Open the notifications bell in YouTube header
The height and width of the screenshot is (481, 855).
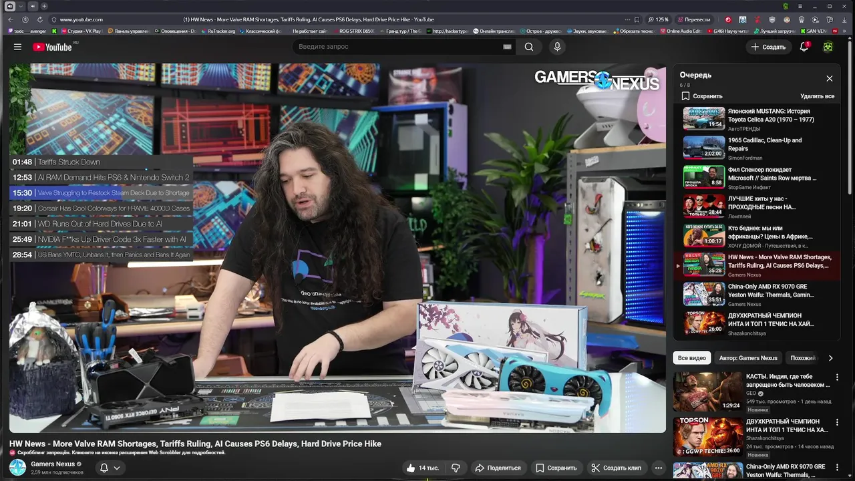click(804, 47)
